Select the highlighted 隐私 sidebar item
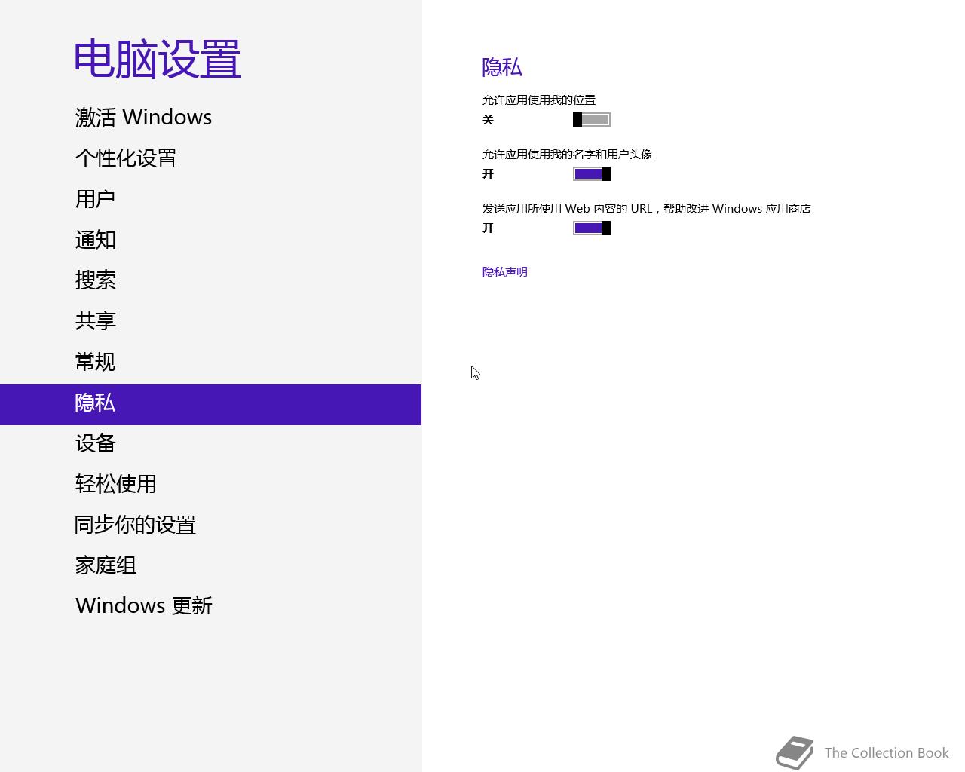 [x=210, y=405]
